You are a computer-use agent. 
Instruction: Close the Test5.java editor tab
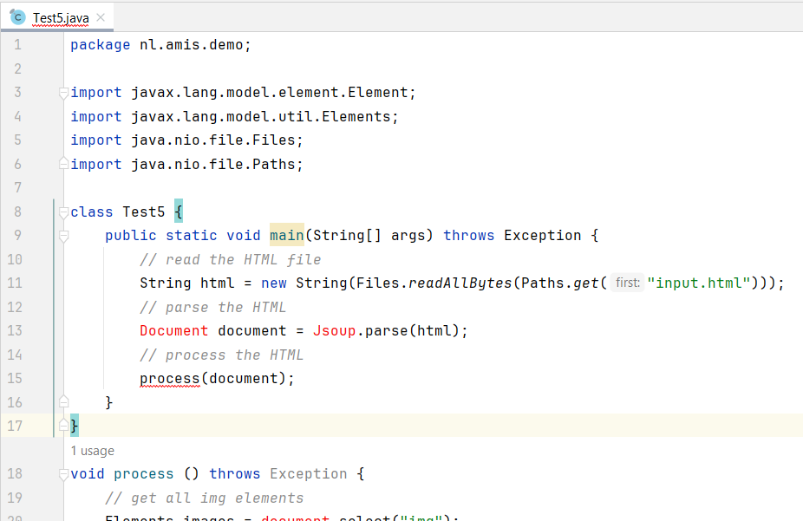coord(101,17)
